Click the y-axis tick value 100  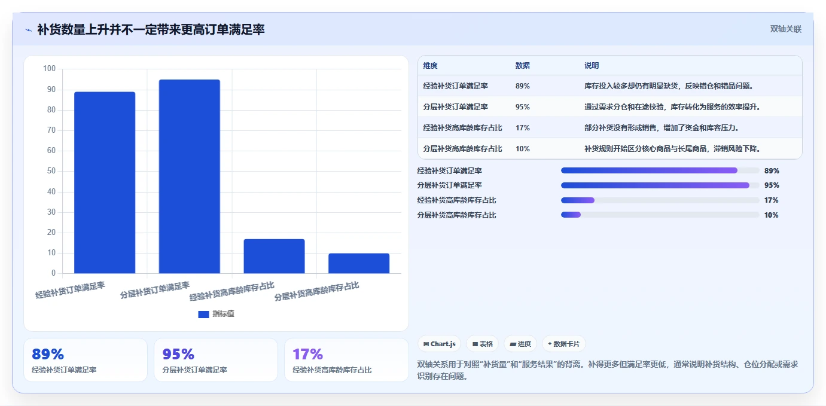tap(50, 69)
